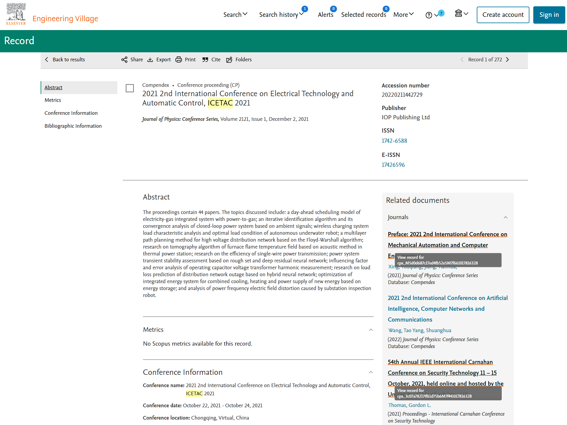The width and height of the screenshot is (567, 425).
Task: Open the institution building icon menu
Action: tap(458, 13)
